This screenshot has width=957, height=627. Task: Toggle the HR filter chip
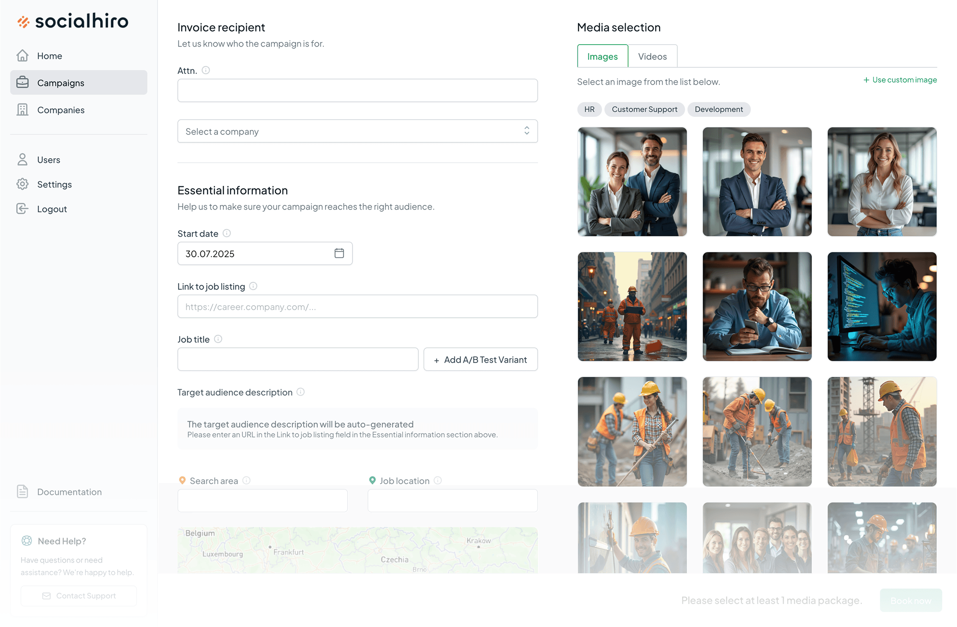[x=589, y=109]
